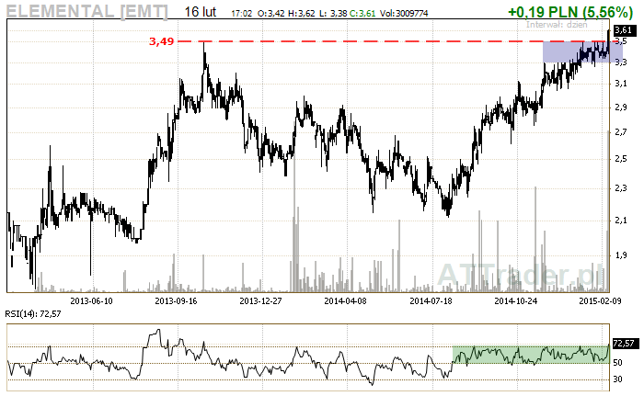This screenshot has height=396, width=644.
Task: Click the blue shaded consolidation zone
Action: [582, 51]
